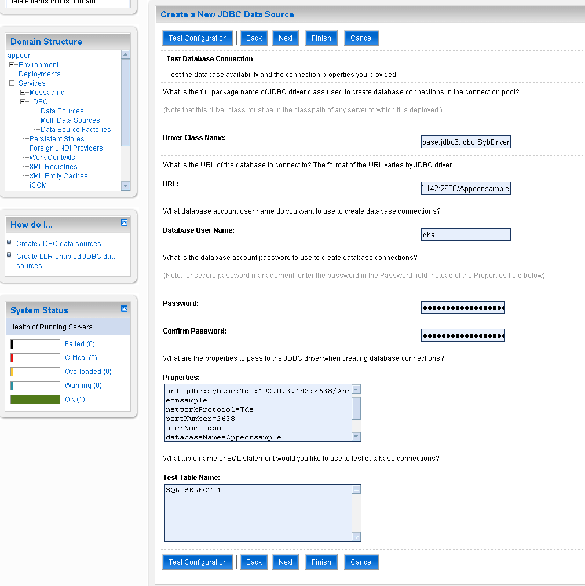Screen dimensions: 585x586
Task: Click the top Next button
Action: click(x=286, y=38)
